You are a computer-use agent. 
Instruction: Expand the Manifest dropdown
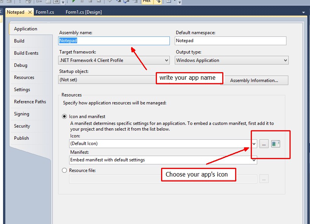(x=163, y=160)
